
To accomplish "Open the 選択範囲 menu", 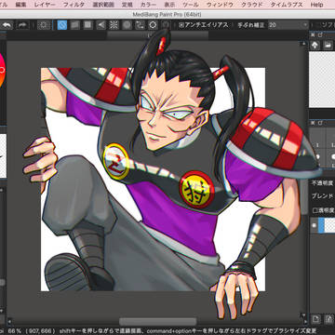I will (x=103, y=5).
